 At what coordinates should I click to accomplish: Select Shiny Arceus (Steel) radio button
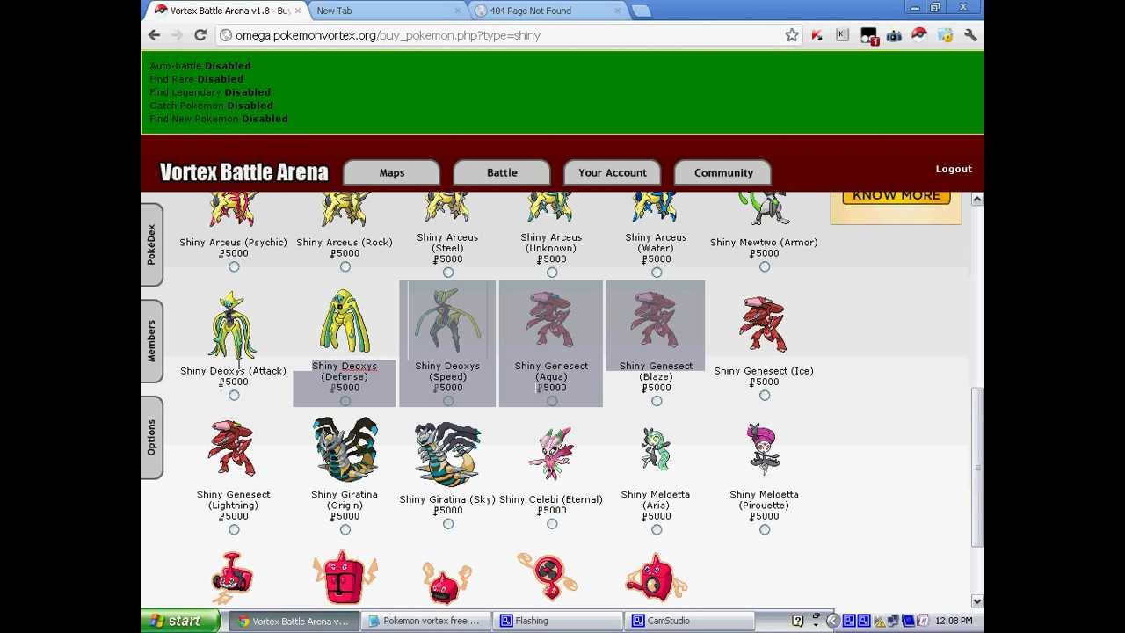(x=448, y=273)
